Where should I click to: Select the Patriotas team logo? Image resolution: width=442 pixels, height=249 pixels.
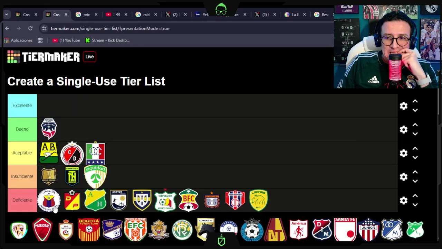[x=42, y=230]
